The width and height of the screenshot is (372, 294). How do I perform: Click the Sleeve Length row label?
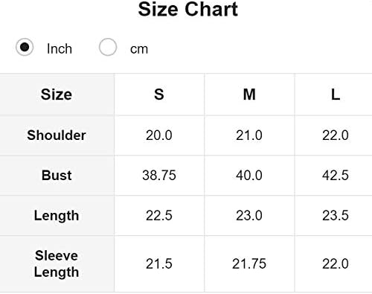57,263
